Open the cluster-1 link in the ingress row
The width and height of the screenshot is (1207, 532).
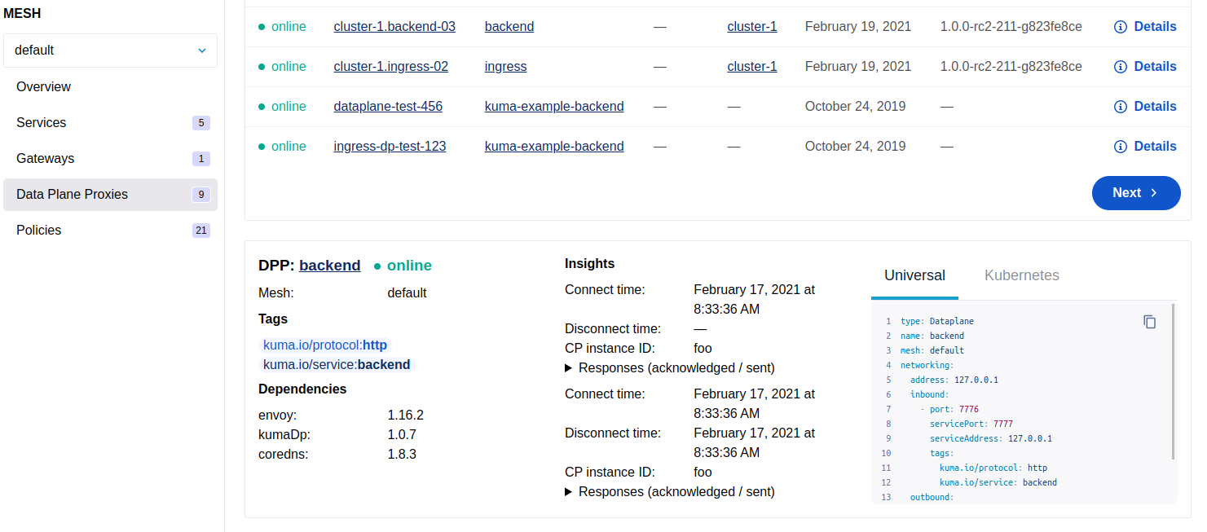[751, 66]
